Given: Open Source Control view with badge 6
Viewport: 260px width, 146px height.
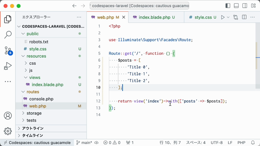Looking at the screenshot, I should (x=8, y=50).
